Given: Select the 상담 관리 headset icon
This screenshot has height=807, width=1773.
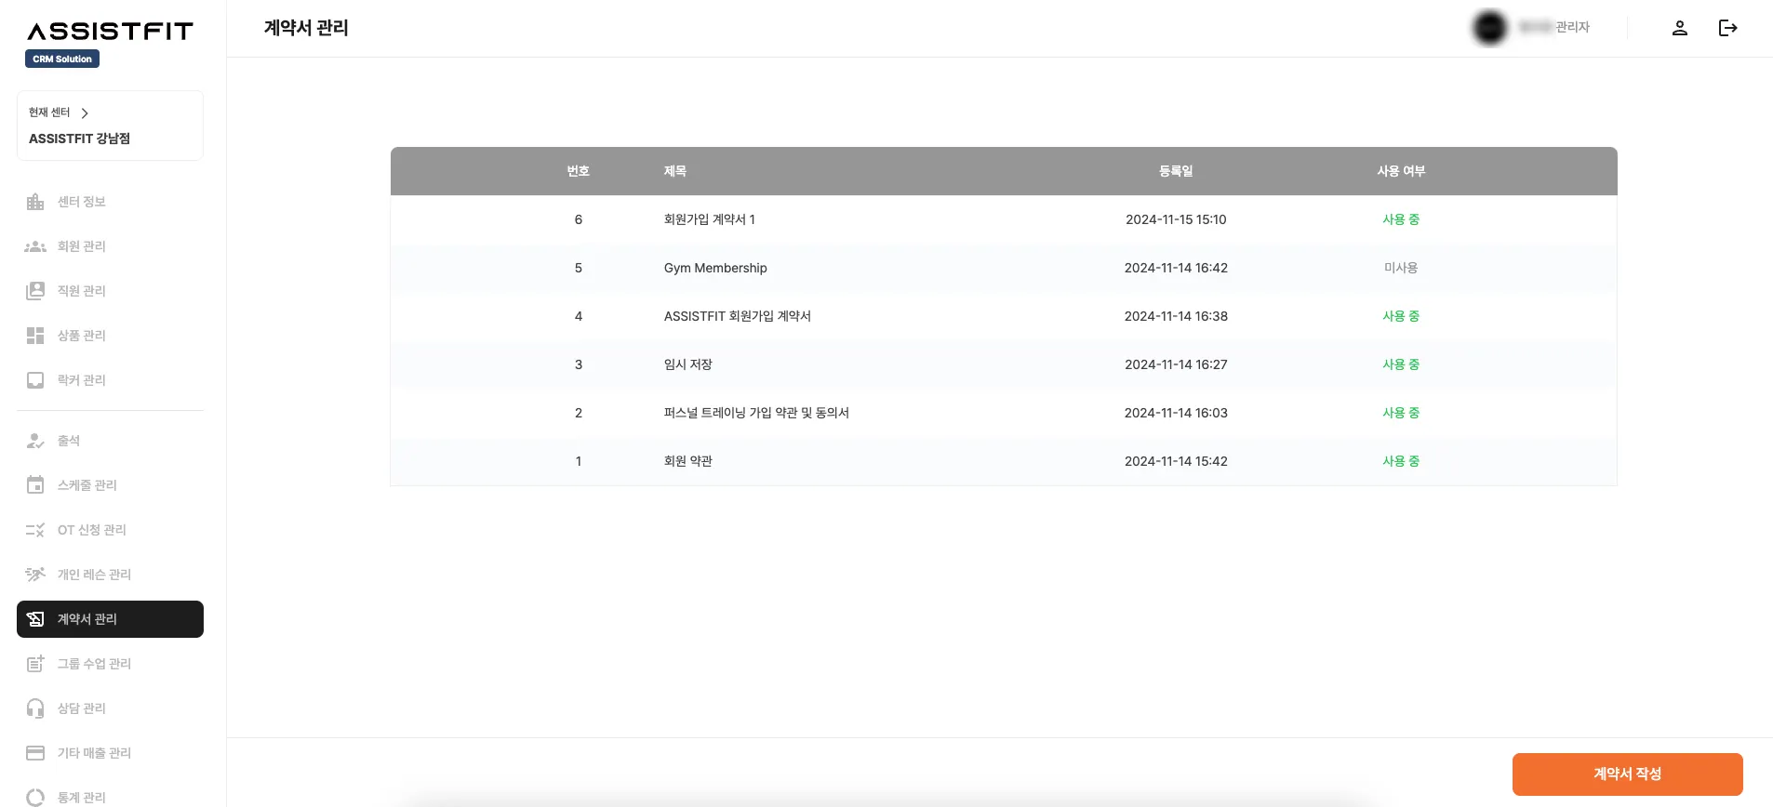Looking at the screenshot, I should coord(35,708).
